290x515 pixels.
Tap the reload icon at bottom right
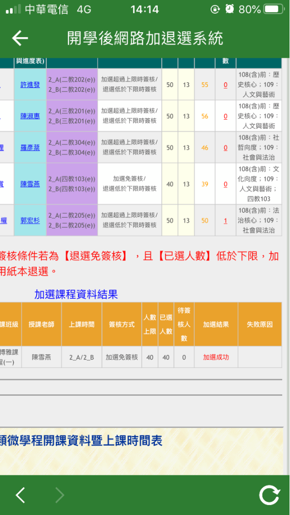(270, 495)
